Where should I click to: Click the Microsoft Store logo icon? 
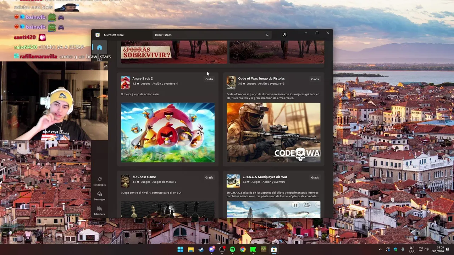(x=98, y=35)
